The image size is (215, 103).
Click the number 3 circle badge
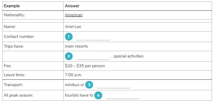tap(89, 85)
